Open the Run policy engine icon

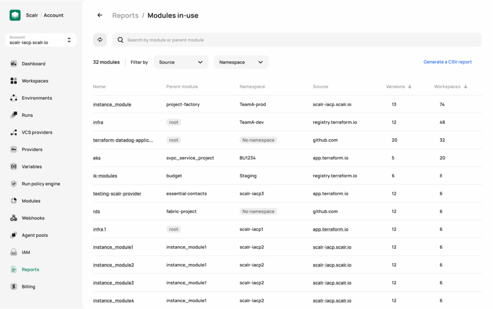[13, 184]
